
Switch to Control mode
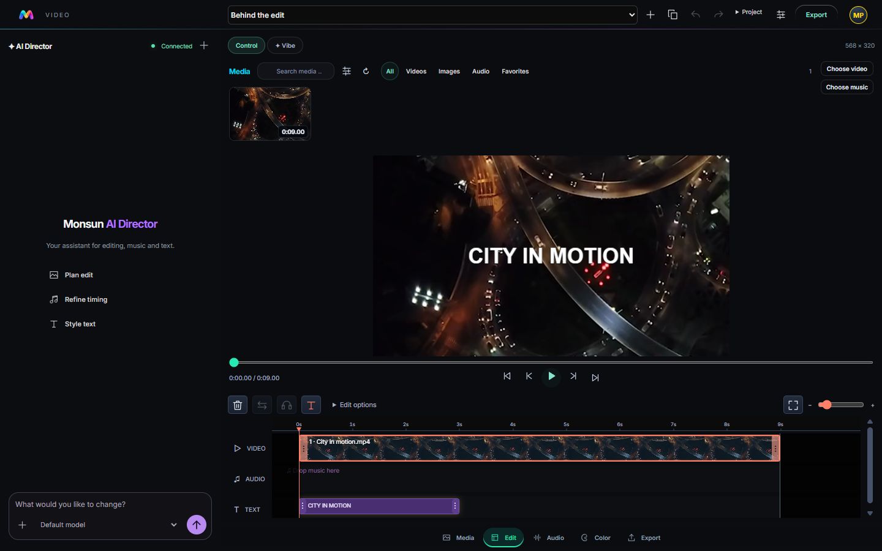(247, 45)
